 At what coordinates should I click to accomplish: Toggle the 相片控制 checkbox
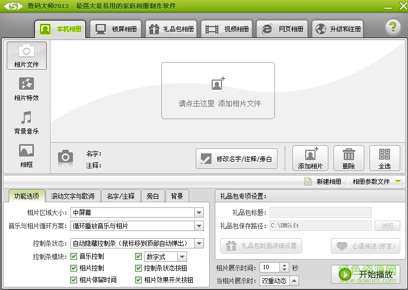[74, 268]
